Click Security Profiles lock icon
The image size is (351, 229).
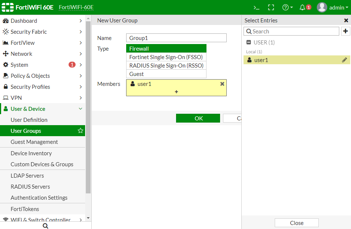point(6,87)
